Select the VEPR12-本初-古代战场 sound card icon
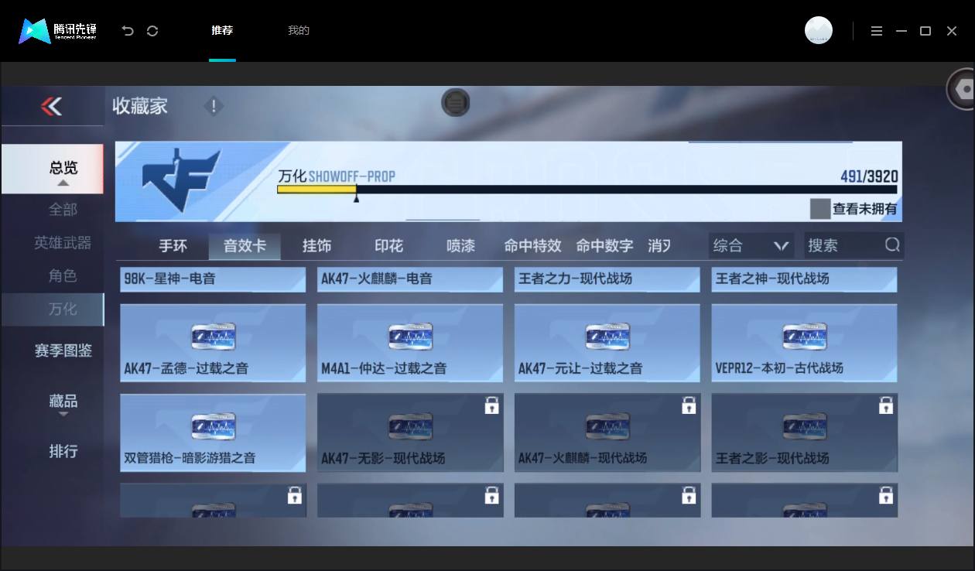The height and width of the screenshot is (571, 975). (805, 337)
